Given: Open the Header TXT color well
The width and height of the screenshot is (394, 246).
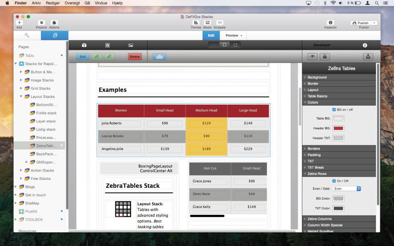Looking at the screenshot, I should 338,138.
